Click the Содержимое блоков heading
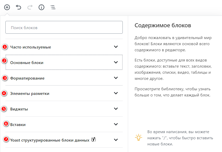Image resolution: width=222 pixels, height=152 pixels. pyautogui.click(x=163, y=26)
